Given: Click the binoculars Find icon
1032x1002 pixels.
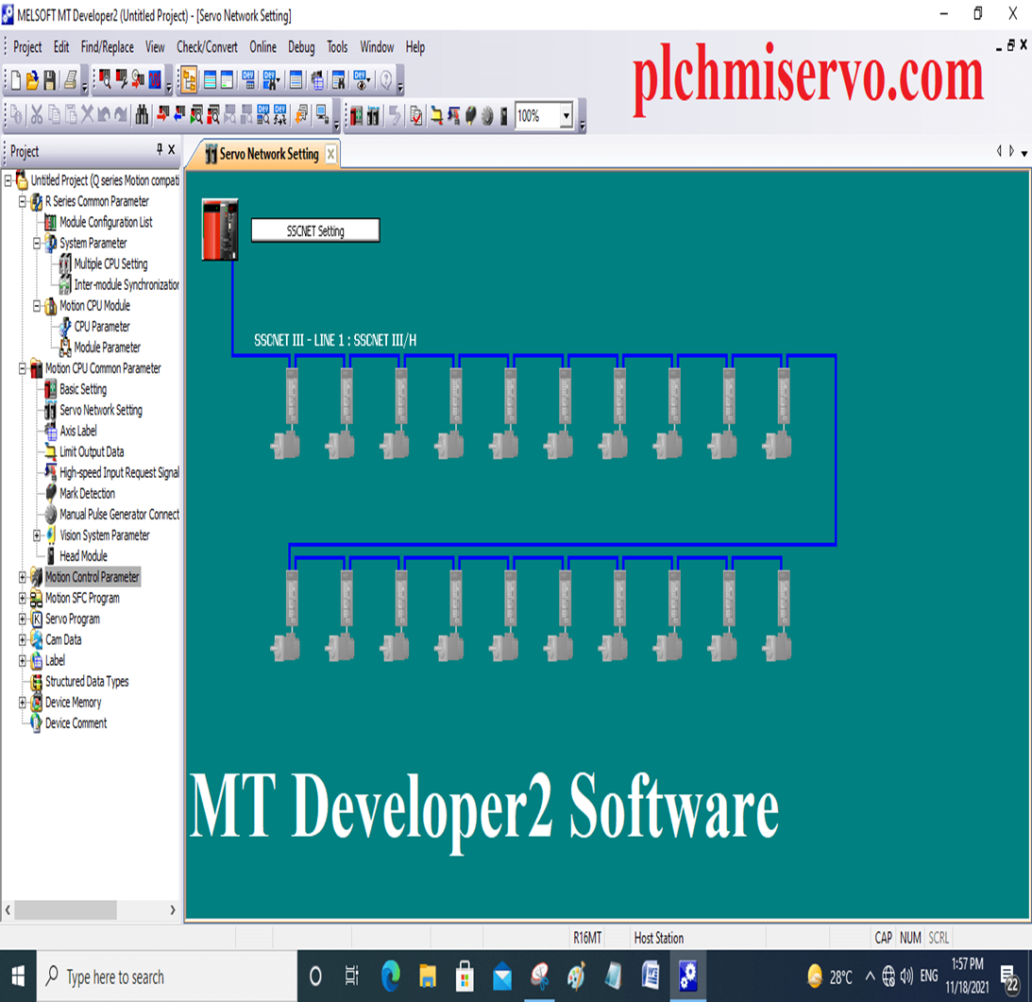Looking at the screenshot, I should coord(142,116).
